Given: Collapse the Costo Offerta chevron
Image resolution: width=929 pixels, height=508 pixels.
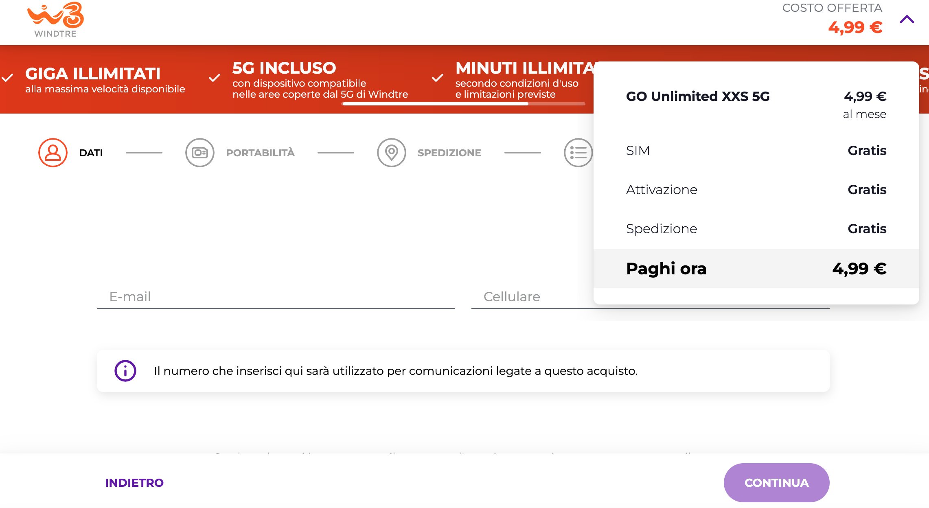Looking at the screenshot, I should click(907, 20).
